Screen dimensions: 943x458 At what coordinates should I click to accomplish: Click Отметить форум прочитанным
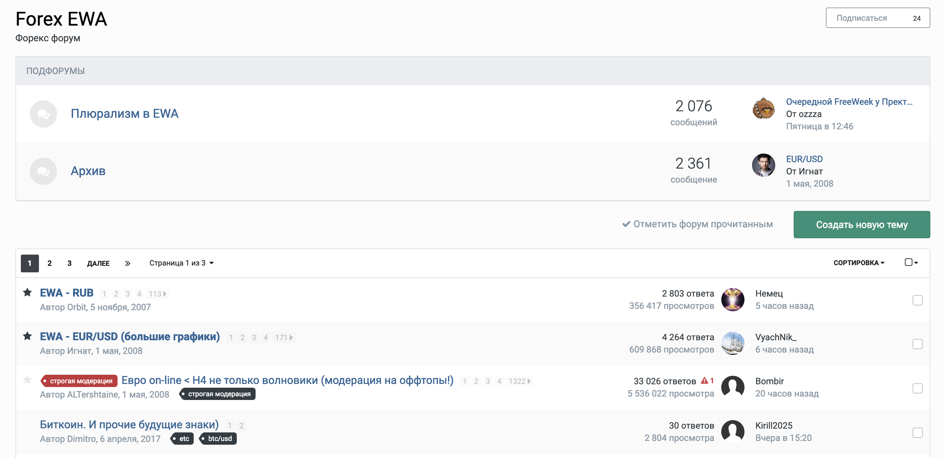(697, 224)
